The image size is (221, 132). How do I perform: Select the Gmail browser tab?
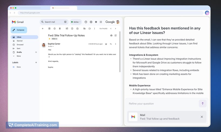[x=64, y=8]
